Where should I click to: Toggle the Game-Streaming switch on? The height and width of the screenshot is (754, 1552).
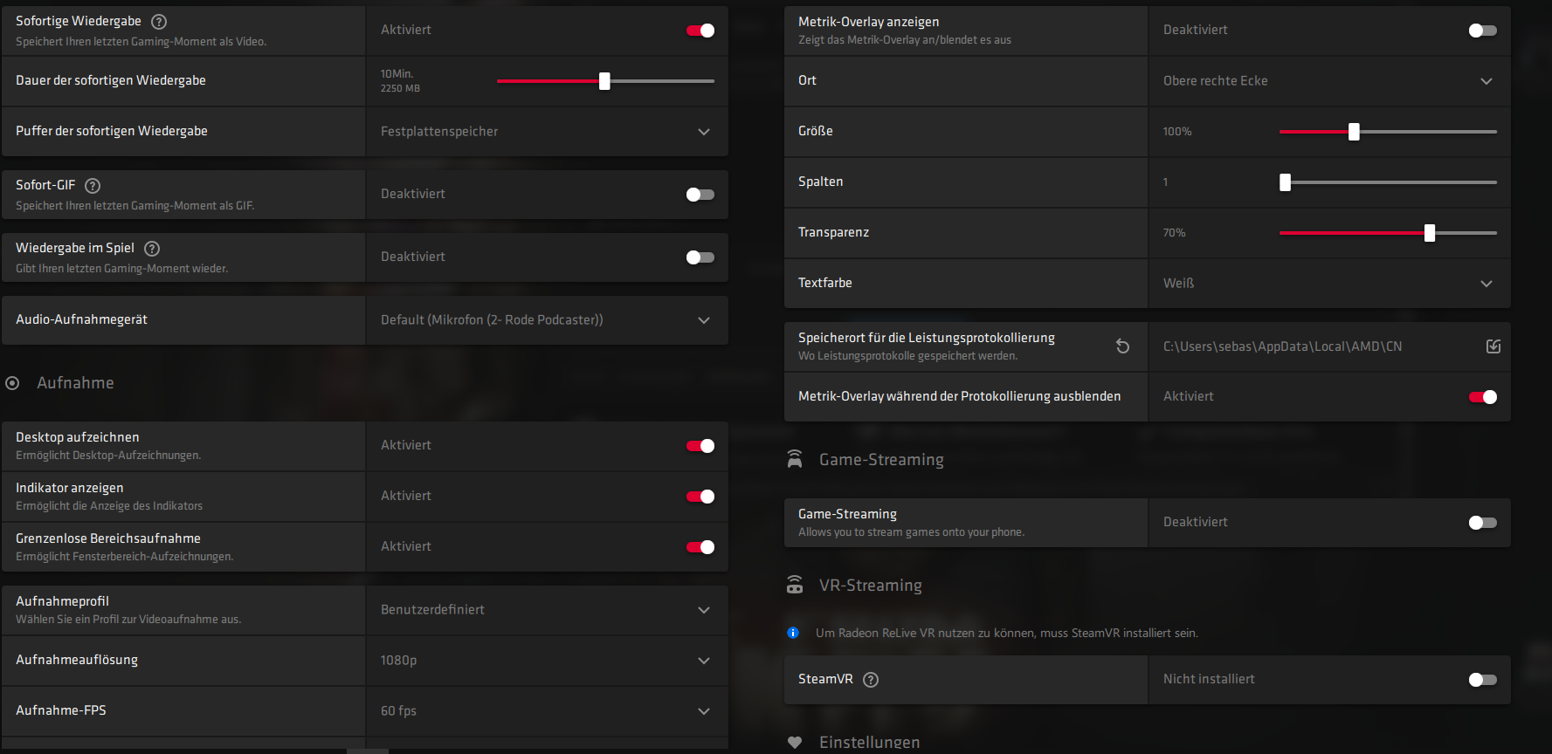(x=1482, y=523)
